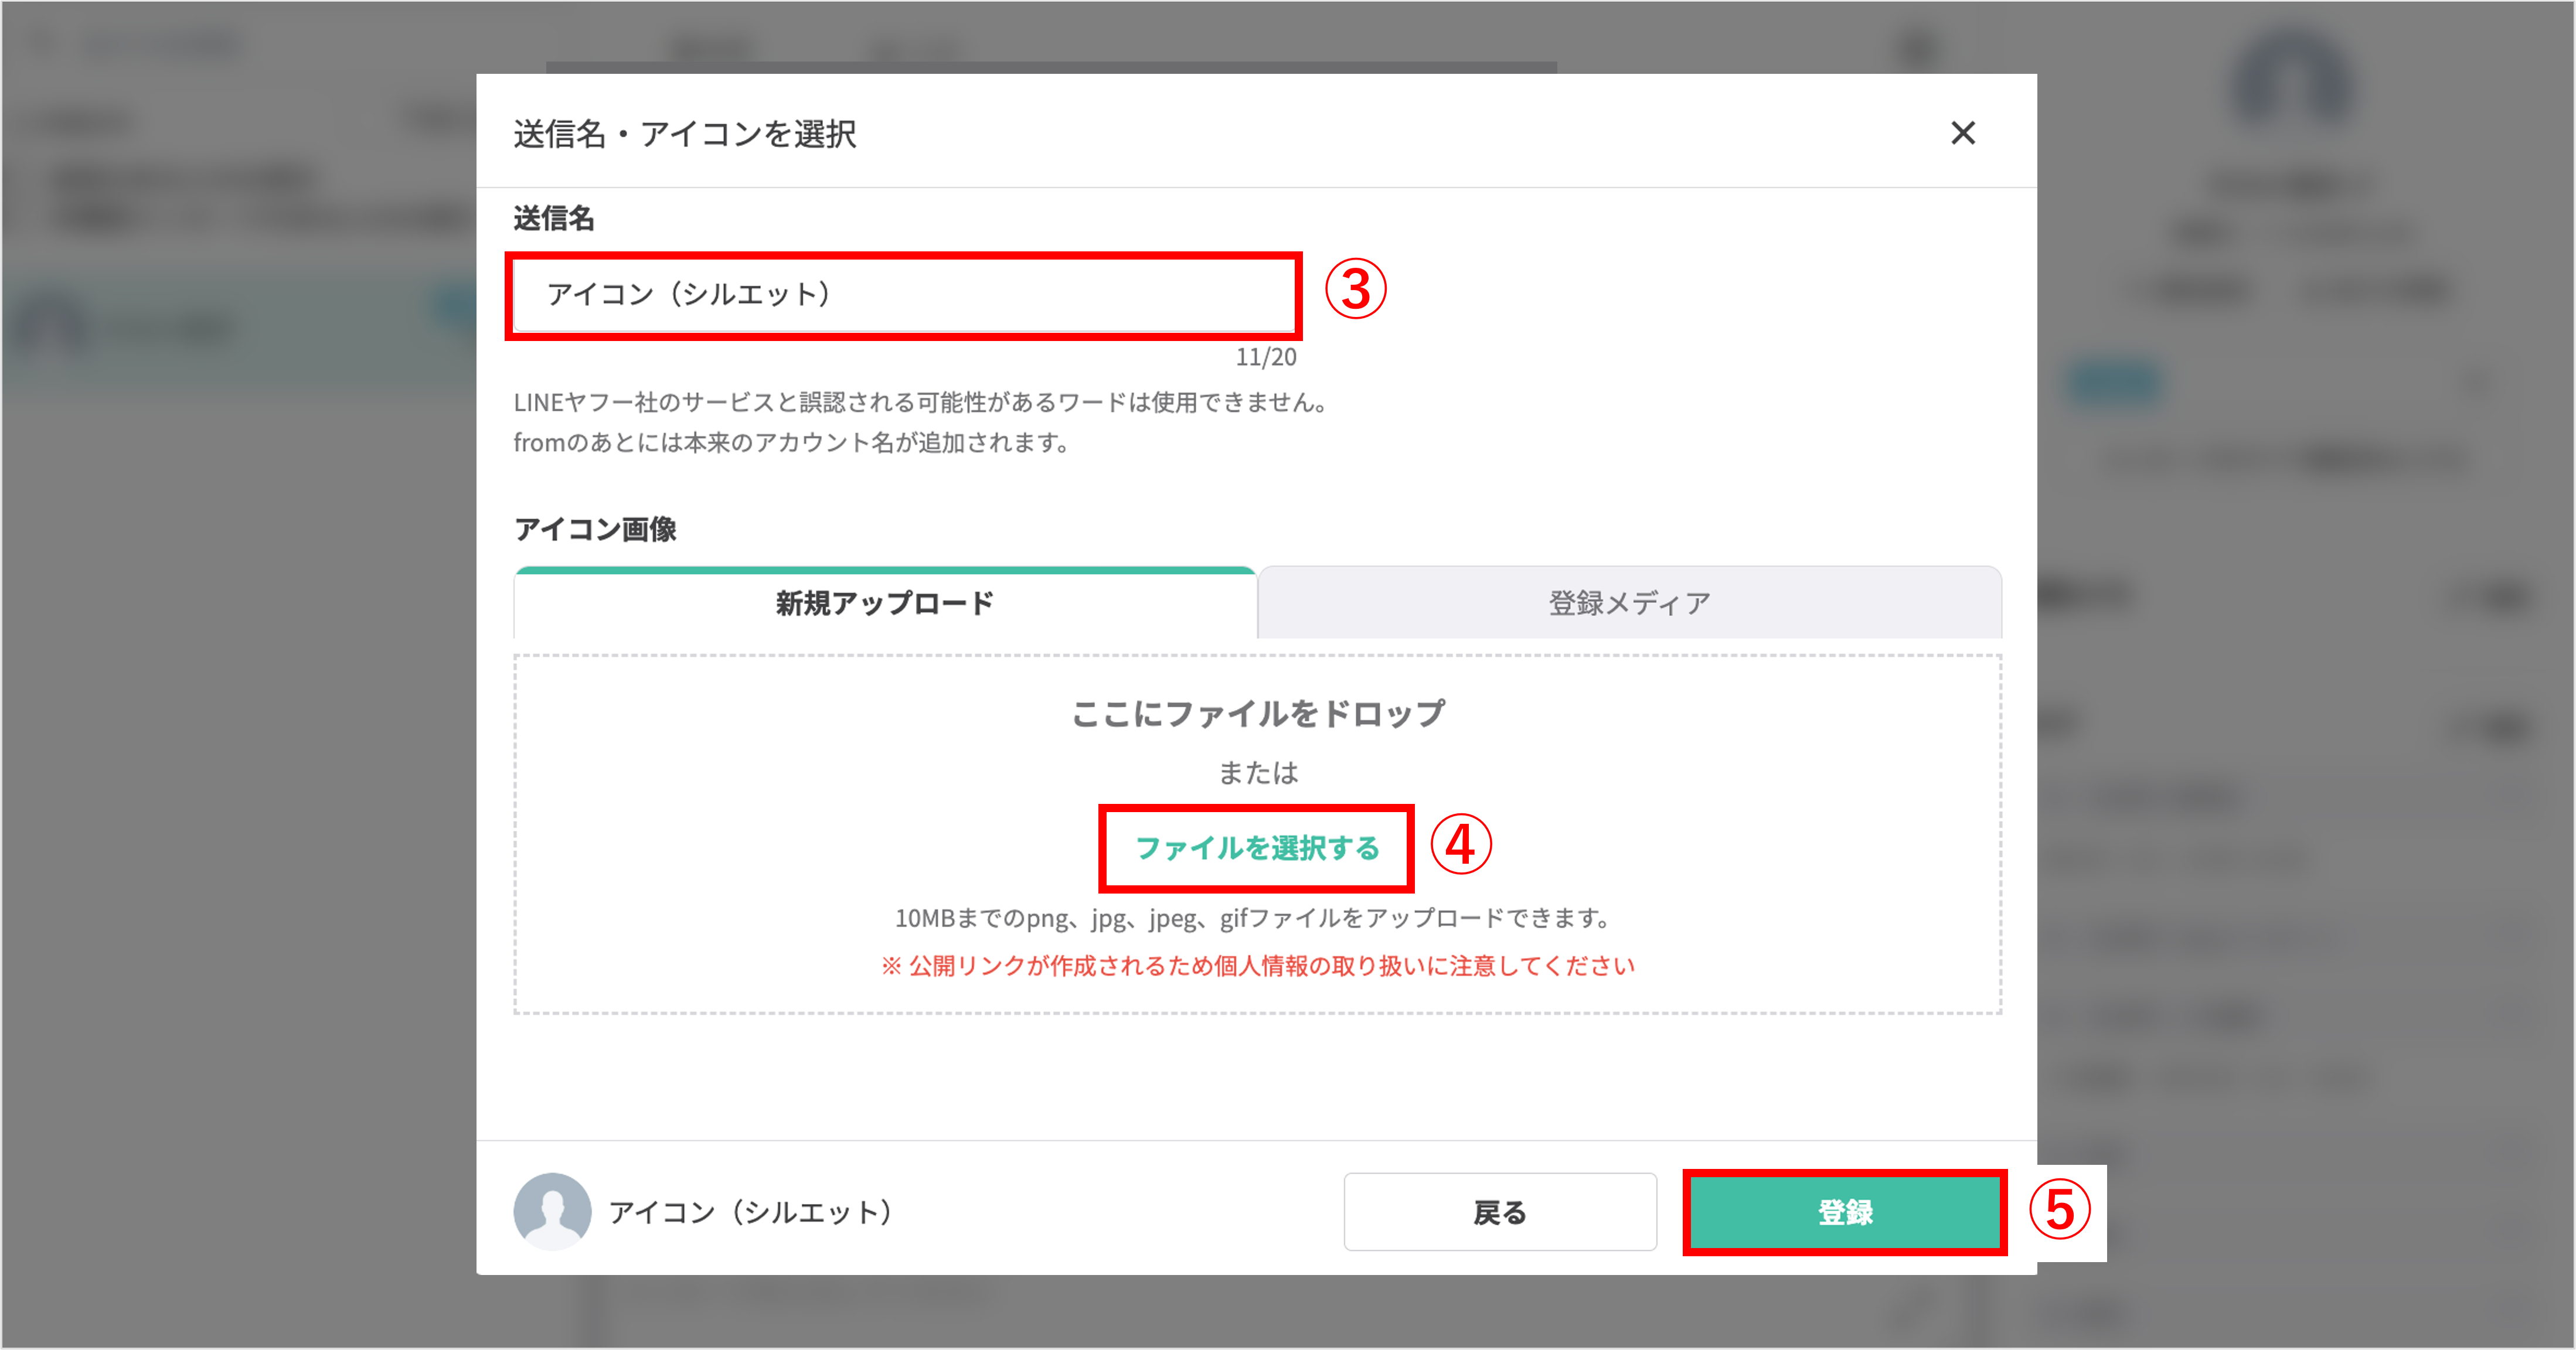Open file picker via ファイルを選択する

pos(1256,849)
